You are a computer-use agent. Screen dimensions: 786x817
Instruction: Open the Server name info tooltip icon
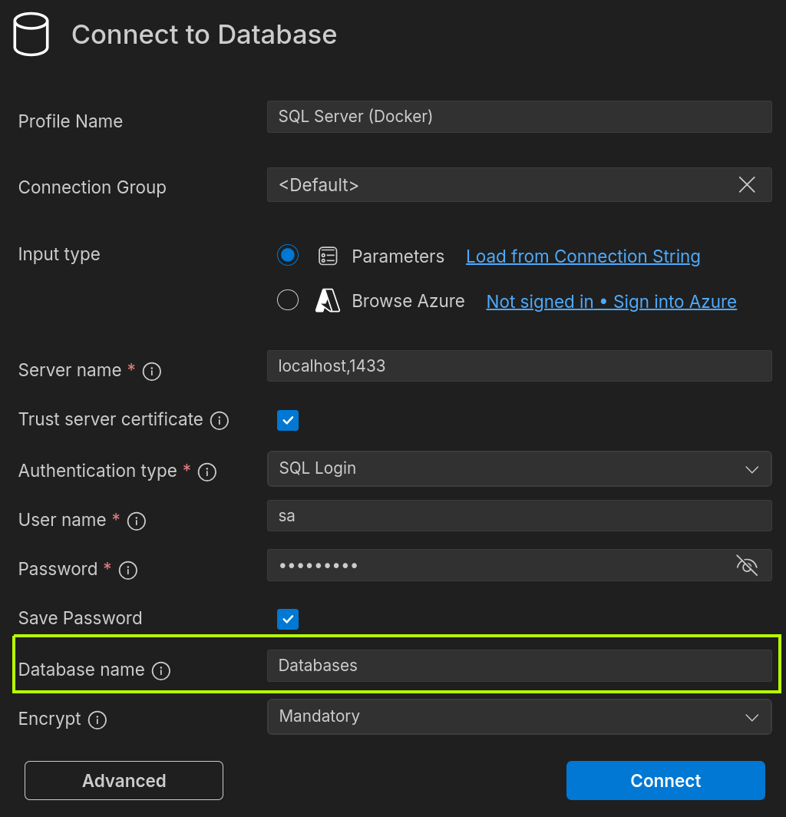pyautogui.click(x=151, y=372)
